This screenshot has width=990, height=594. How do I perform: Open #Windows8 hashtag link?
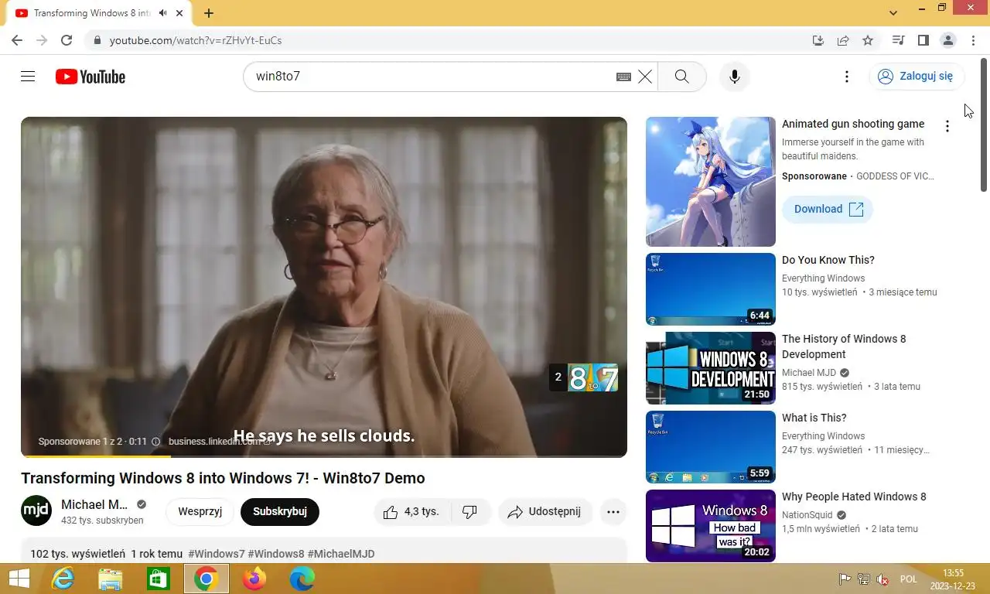click(276, 554)
